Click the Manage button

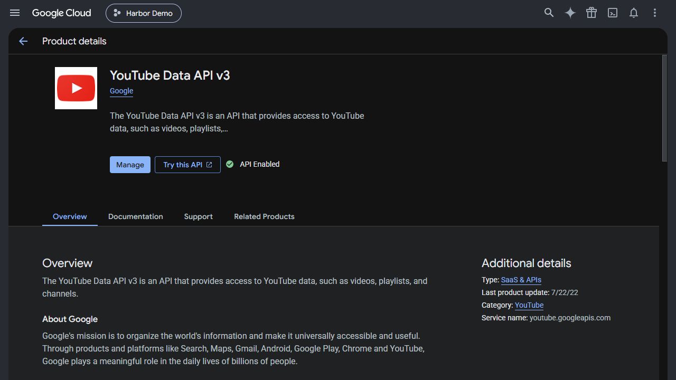tap(130, 165)
